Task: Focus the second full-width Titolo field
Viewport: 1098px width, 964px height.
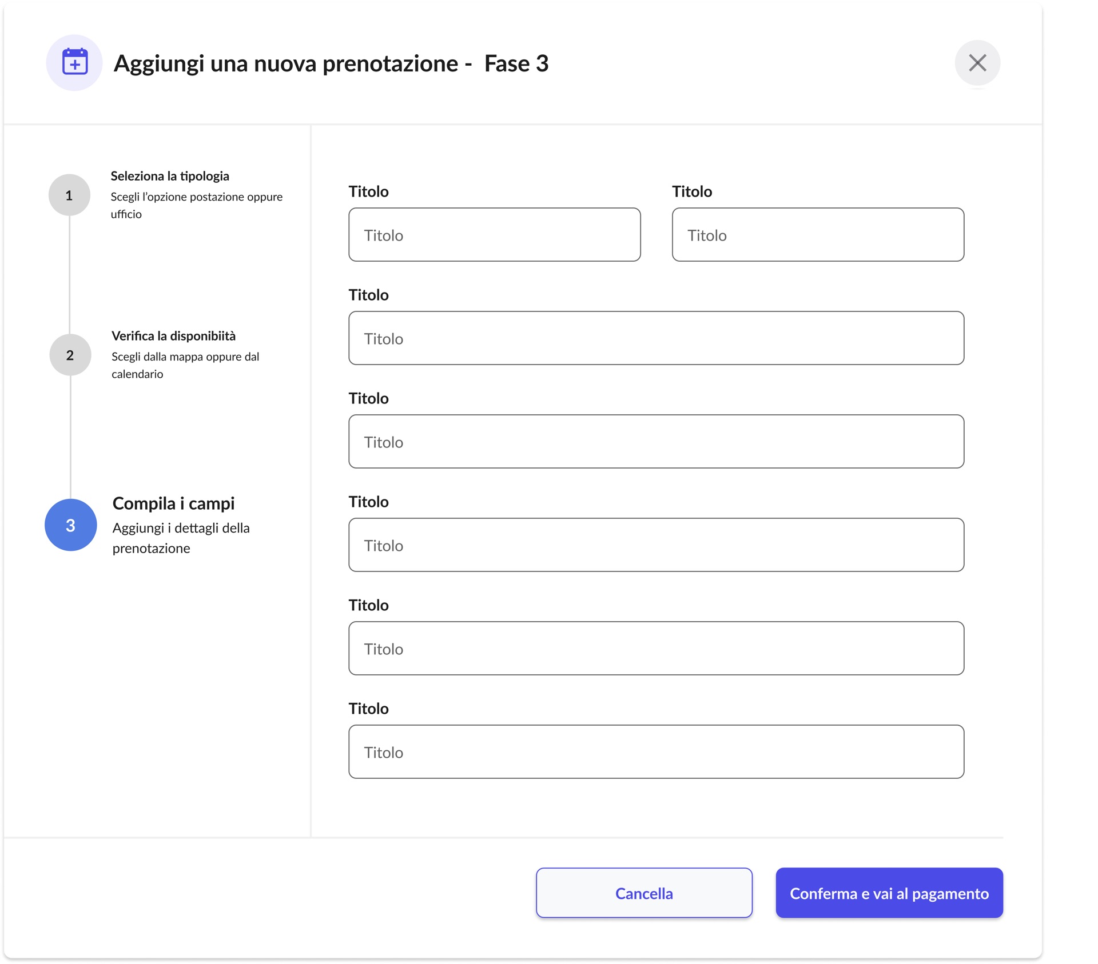Action: 655,441
